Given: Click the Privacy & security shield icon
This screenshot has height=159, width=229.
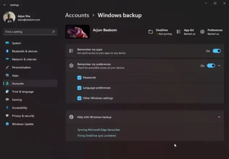Looking at the screenshot, I should click(7, 116).
